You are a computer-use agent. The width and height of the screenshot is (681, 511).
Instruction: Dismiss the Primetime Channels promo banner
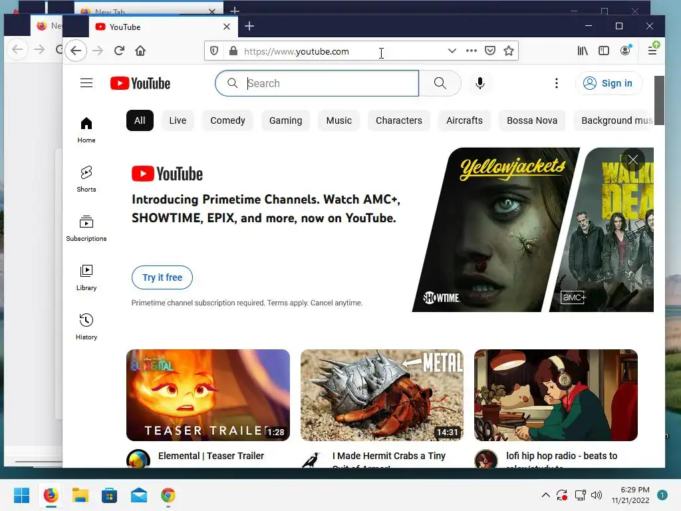[633, 160]
